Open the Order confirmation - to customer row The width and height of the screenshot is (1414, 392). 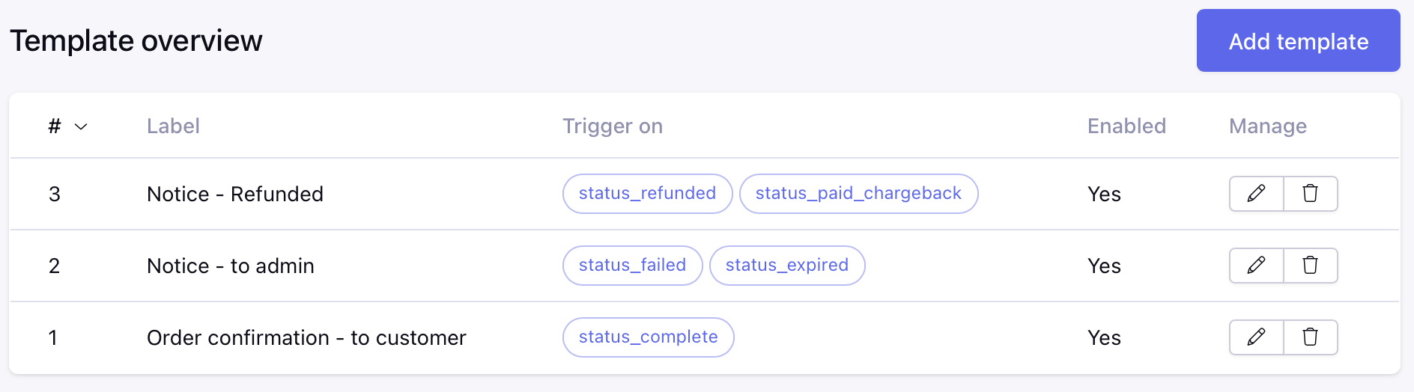[705, 337]
